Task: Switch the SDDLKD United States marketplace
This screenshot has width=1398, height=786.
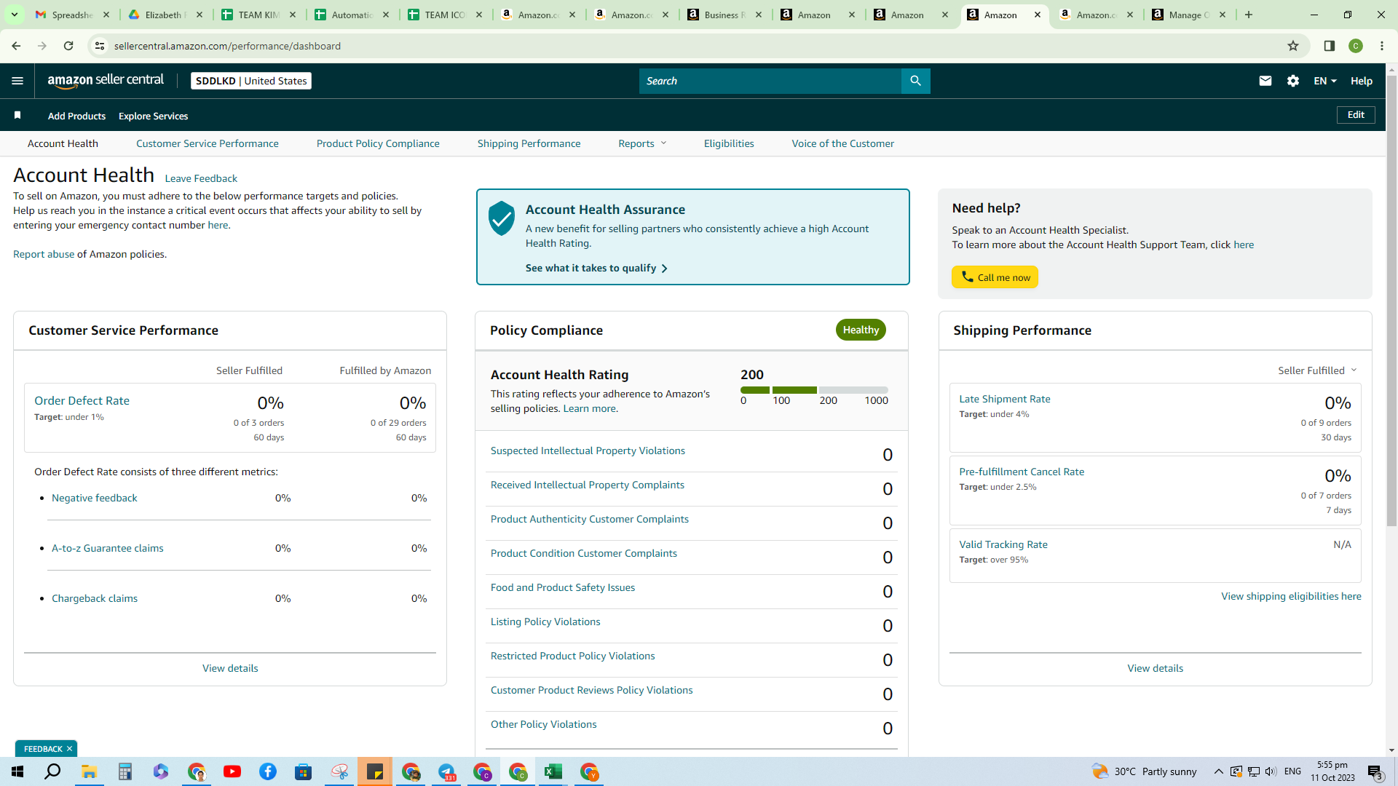Action: (251, 81)
